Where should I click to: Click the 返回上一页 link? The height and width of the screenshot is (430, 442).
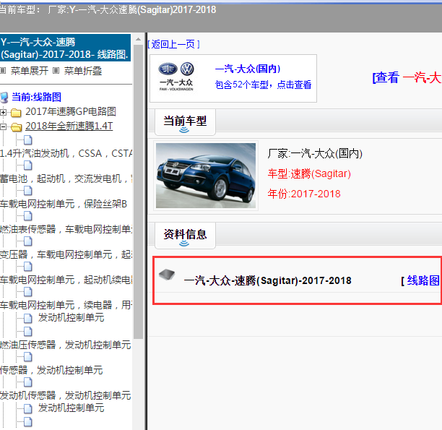173,44
